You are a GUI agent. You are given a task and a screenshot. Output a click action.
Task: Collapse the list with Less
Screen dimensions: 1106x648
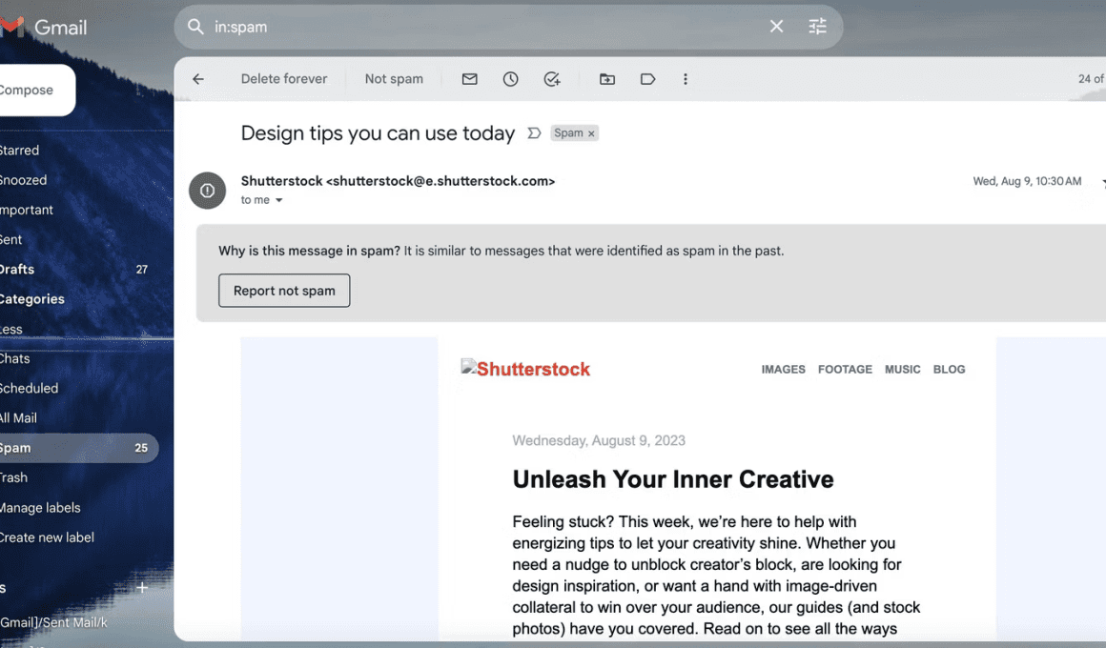click(10, 330)
